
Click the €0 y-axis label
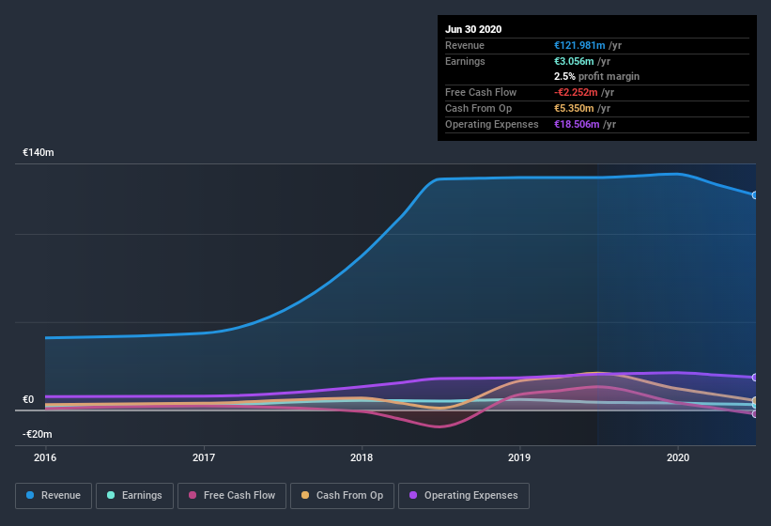point(28,399)
